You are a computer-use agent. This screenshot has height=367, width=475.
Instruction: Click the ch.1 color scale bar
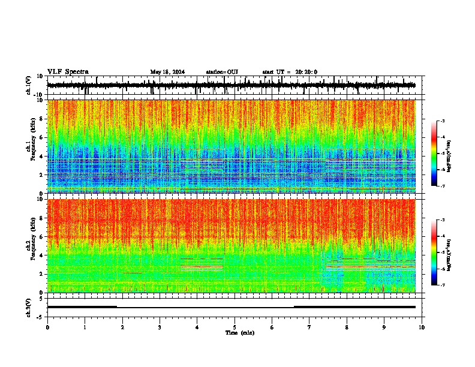pyautogui.click(x=434, y=154)
